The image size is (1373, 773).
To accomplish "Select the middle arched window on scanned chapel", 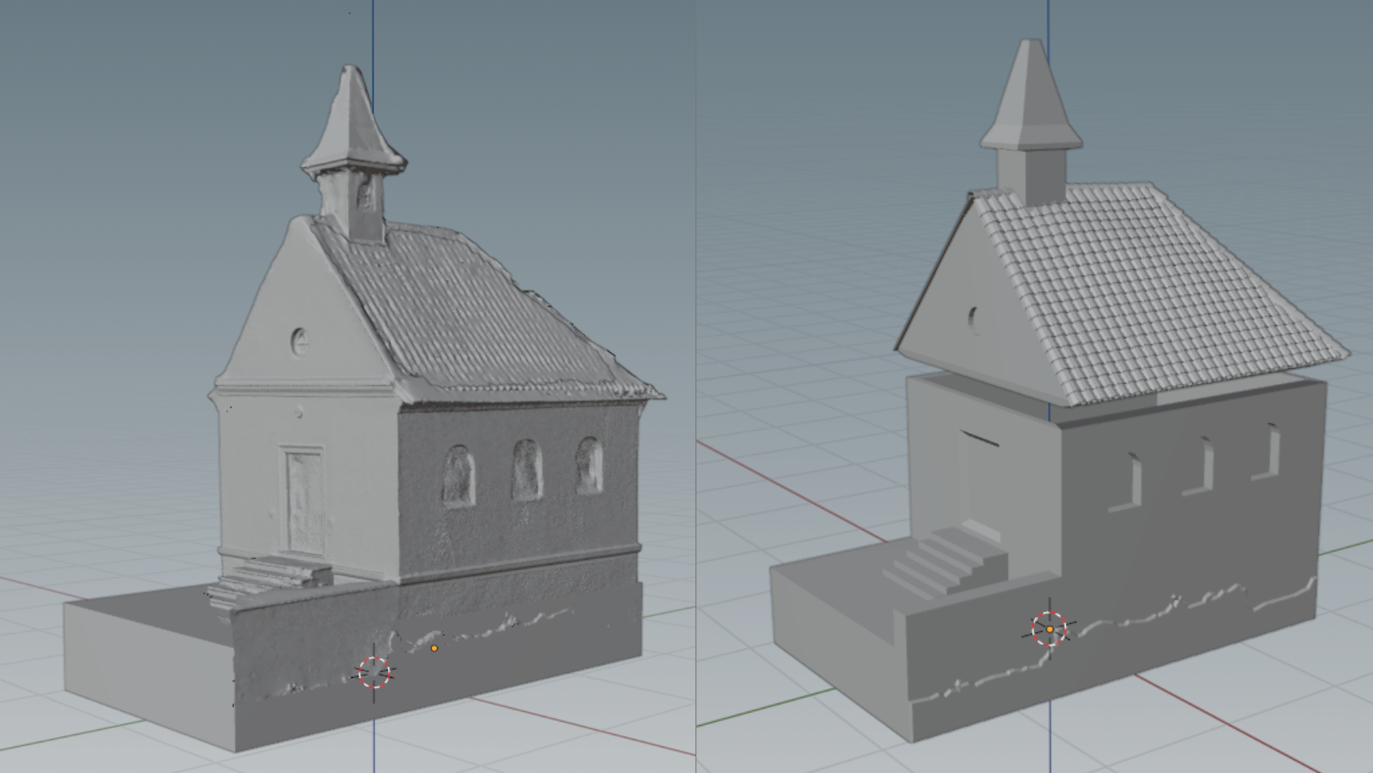I will 526,470.
